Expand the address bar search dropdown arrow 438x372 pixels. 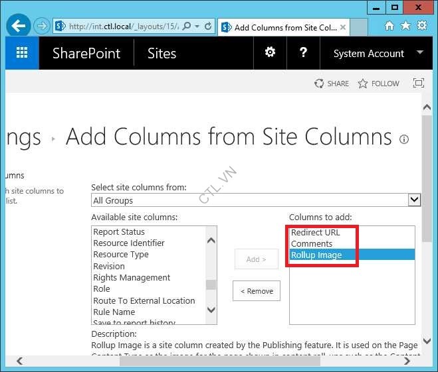(197, 27)
